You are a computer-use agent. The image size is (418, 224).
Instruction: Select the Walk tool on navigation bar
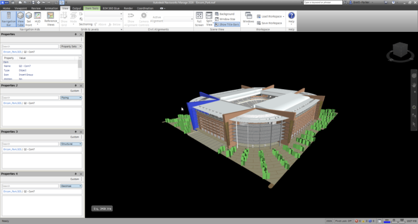coord(414,115)
